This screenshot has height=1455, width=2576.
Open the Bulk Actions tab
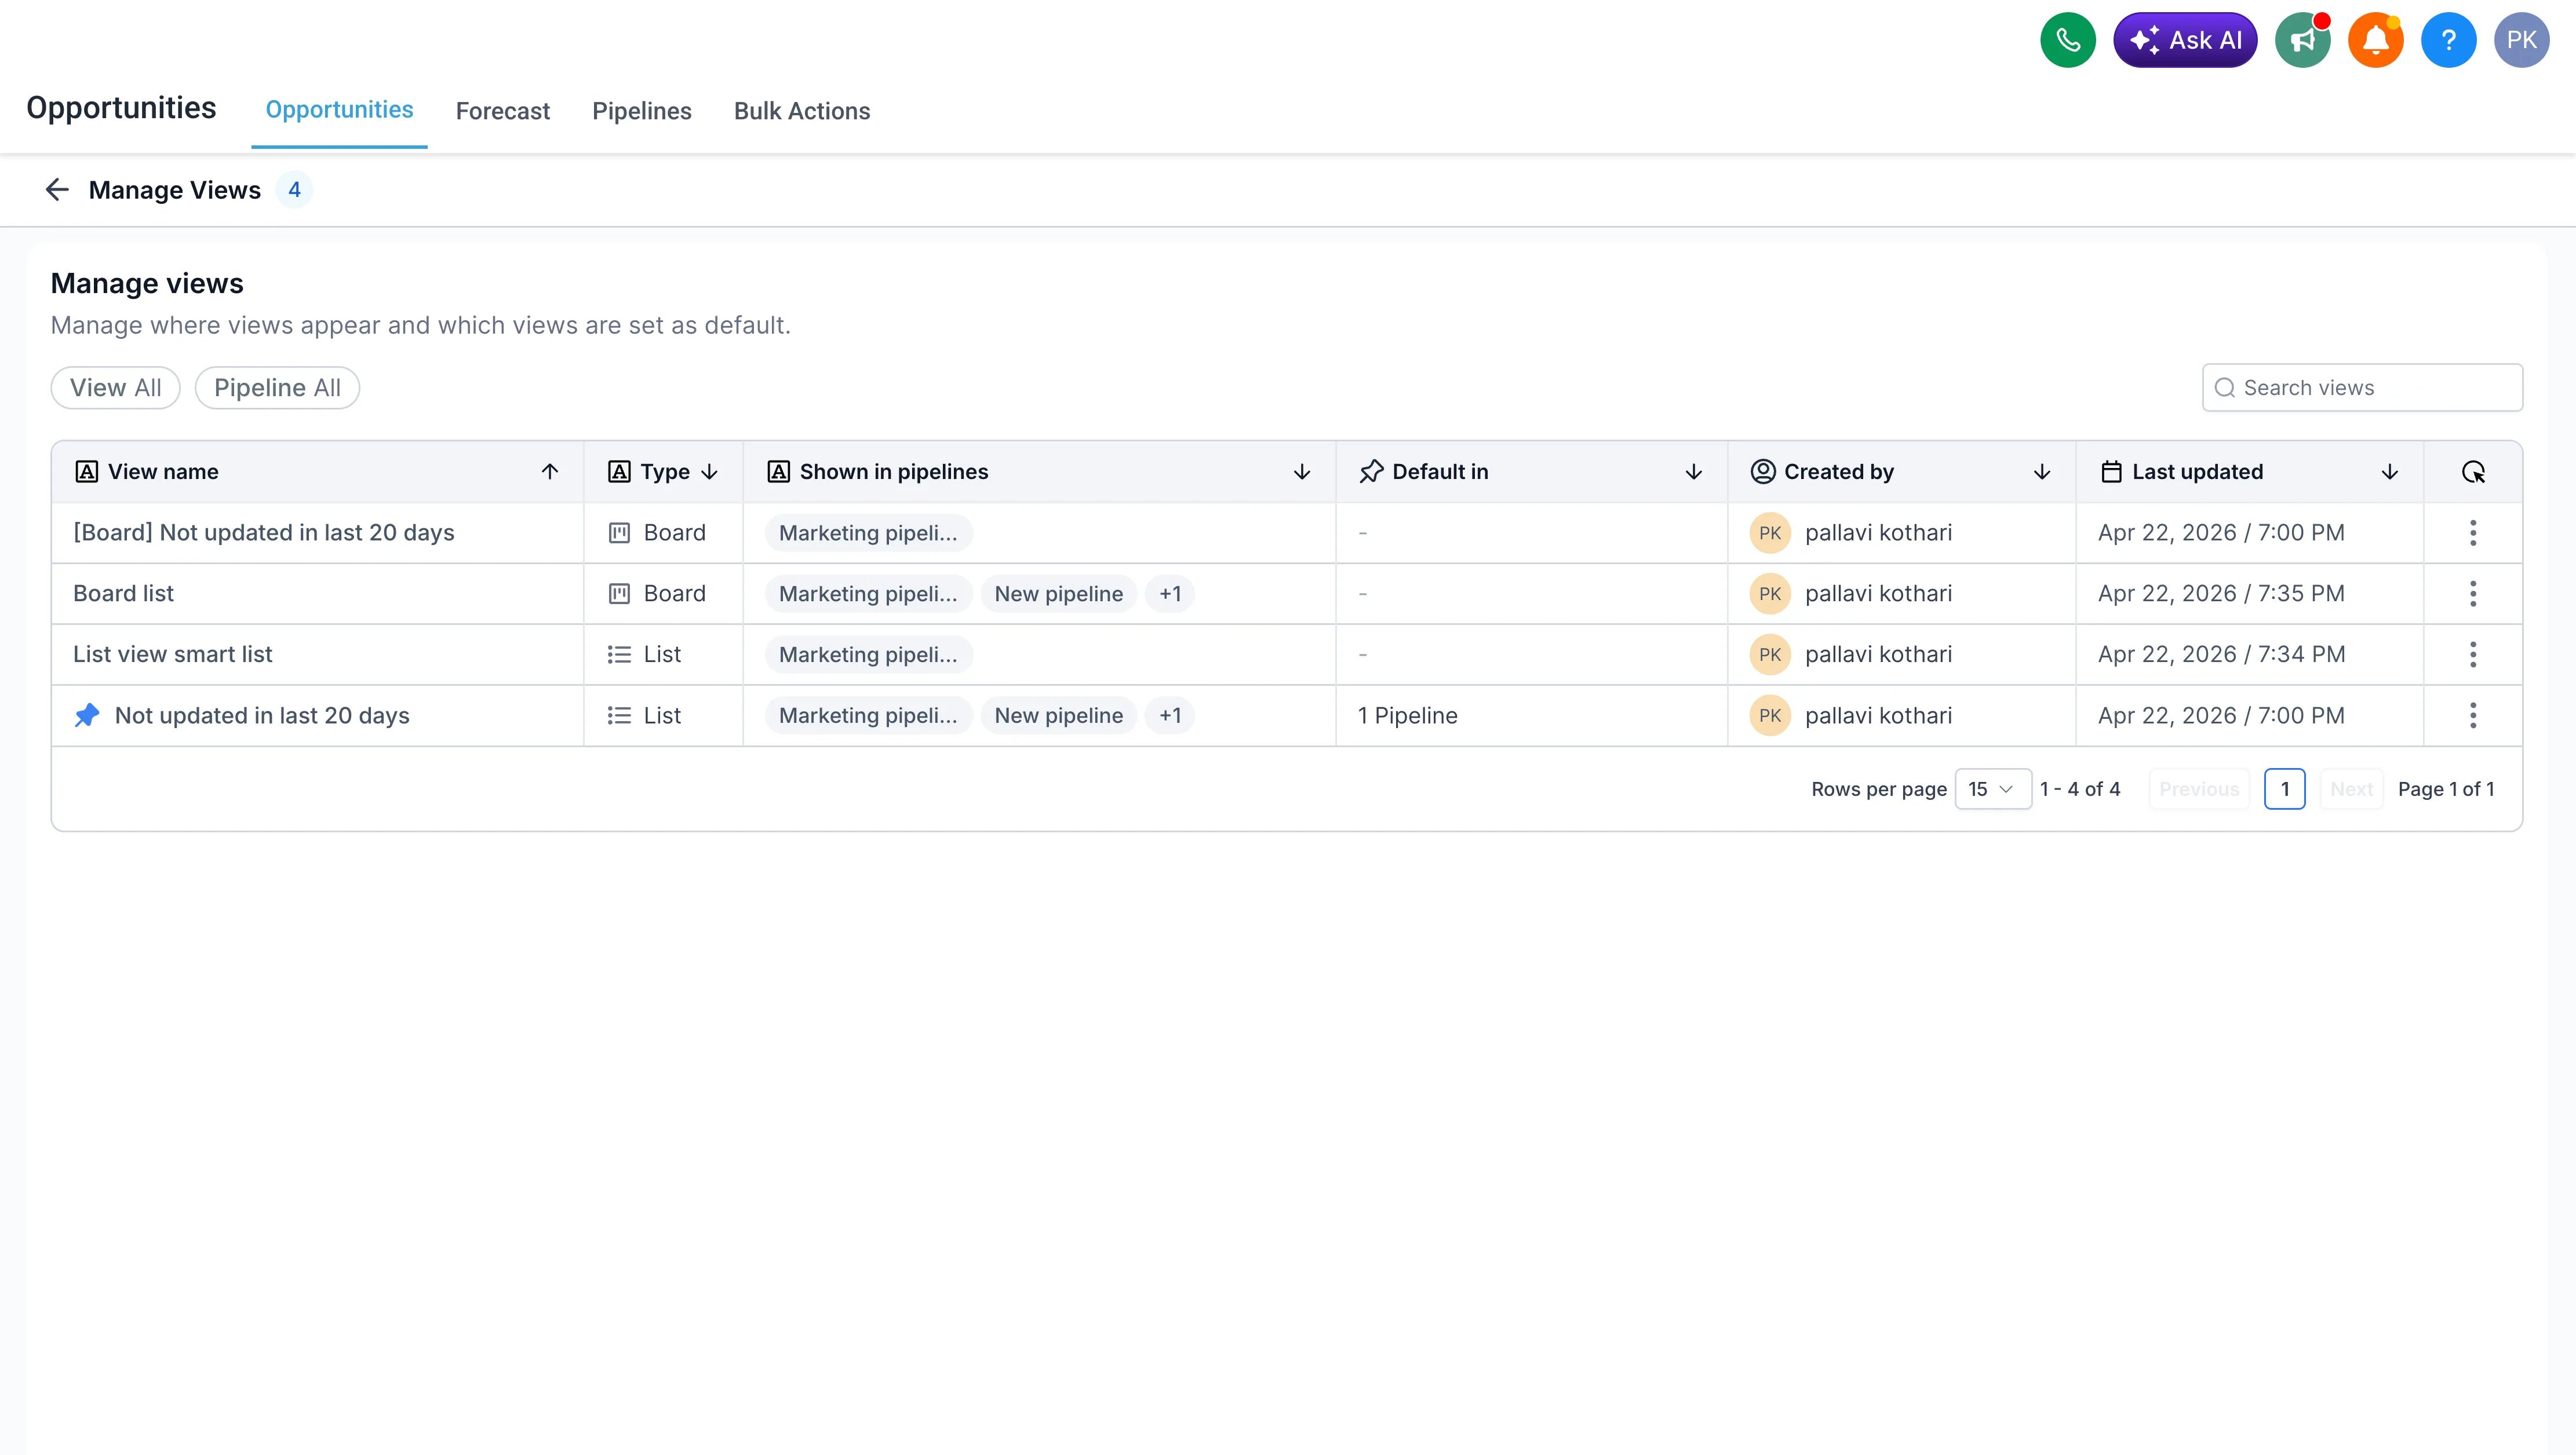click(x=802, y=111)
